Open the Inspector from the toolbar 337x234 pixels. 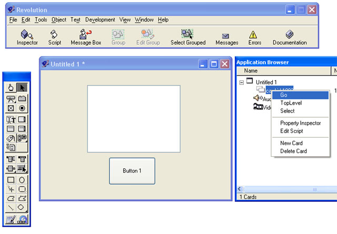tap(27, 37)
